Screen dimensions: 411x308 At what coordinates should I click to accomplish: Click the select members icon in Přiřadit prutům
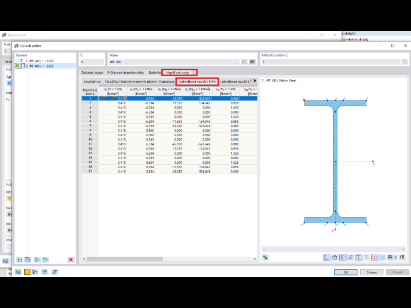pyautogui.click(x=405, y=62)
